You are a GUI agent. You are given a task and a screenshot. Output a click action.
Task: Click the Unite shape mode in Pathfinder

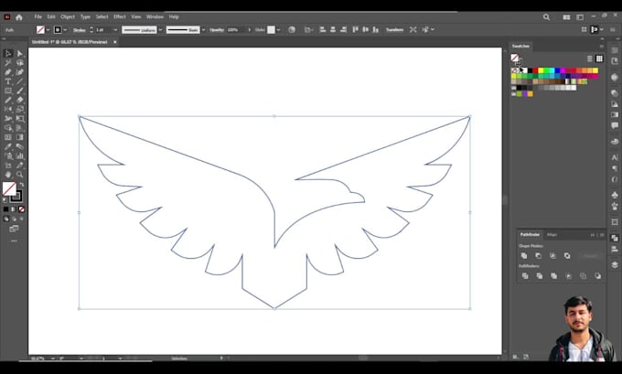524,256
